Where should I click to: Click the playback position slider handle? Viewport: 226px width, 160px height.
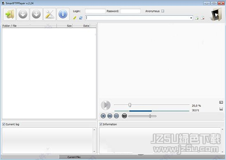(130, 105)
